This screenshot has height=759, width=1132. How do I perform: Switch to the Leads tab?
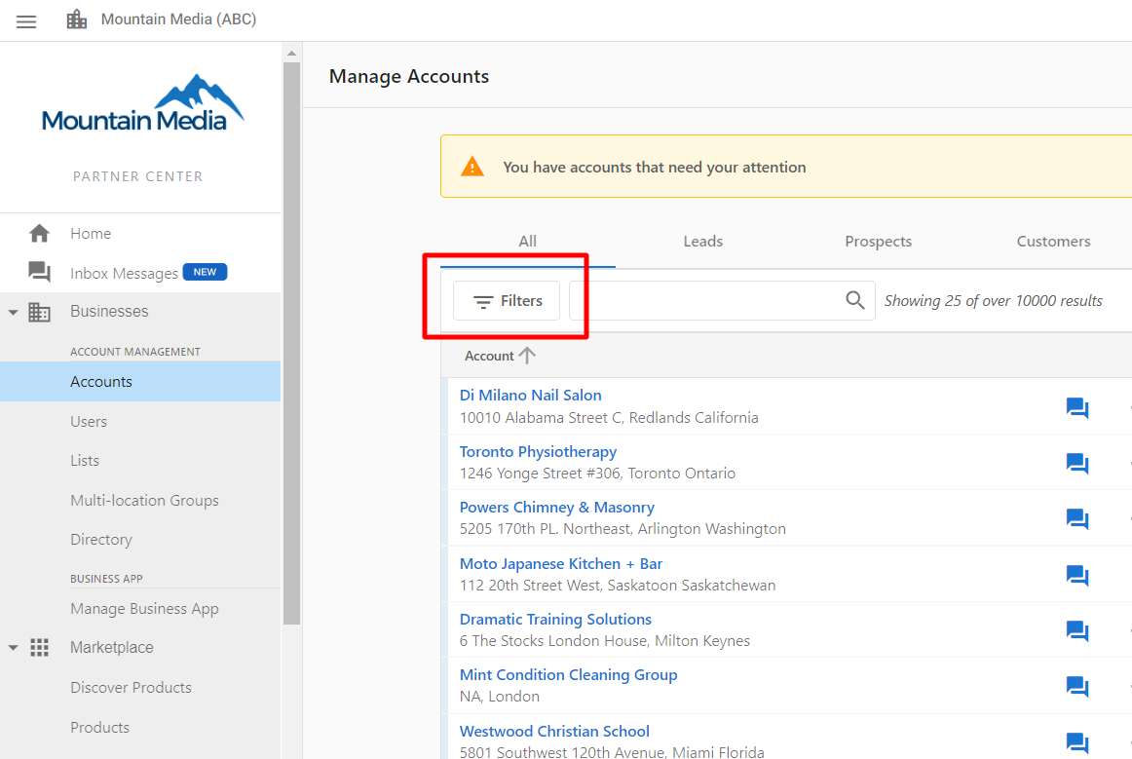(703, 242)
